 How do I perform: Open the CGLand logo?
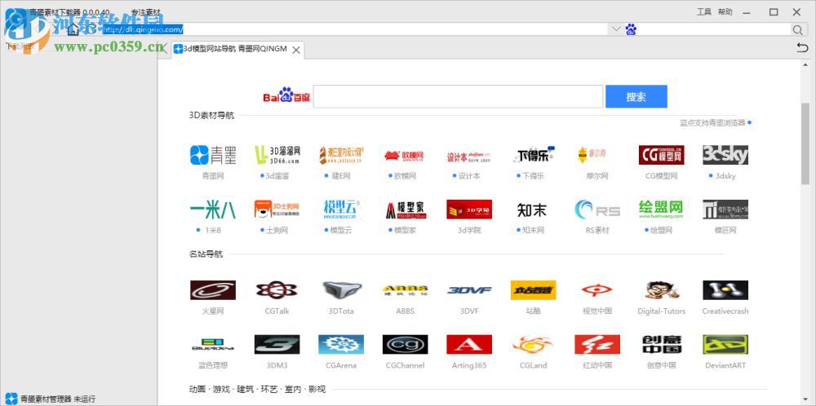pos(533,344)
